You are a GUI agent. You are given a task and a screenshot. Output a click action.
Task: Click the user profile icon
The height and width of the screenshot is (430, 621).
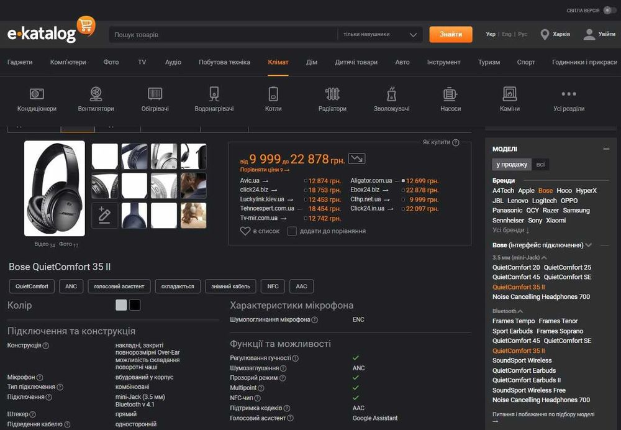(589, 34)
